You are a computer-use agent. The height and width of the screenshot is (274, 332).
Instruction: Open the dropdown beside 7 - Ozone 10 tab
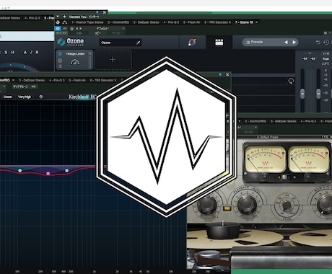click(x=257, y=22)
